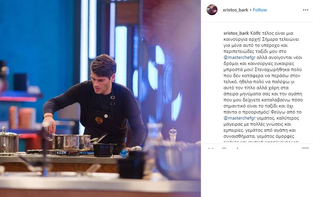Image resolution: width=313 pixels, height=197 pixels.
Task: Open the three-dot more options menu
Action: tap(306, 10)
